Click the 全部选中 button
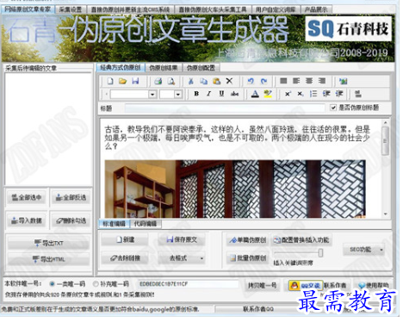The width and height of the screenshot is (403, 328). [x=26, y=197]
